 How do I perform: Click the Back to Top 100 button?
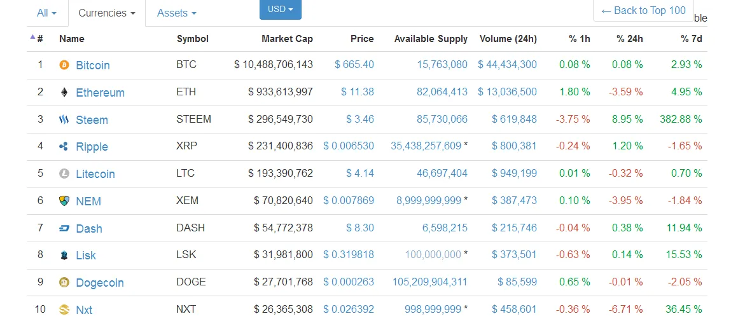click(643, 11)
